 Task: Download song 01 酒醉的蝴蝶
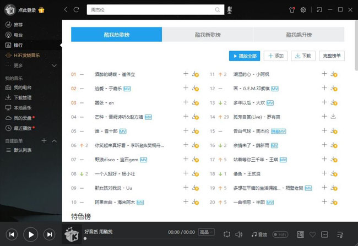pos(196,74)
